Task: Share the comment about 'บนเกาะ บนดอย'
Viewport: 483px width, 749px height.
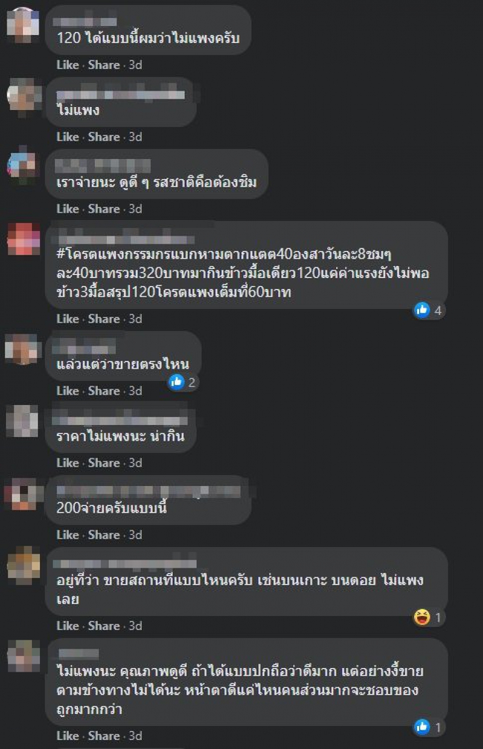Action: click(104, 626)
